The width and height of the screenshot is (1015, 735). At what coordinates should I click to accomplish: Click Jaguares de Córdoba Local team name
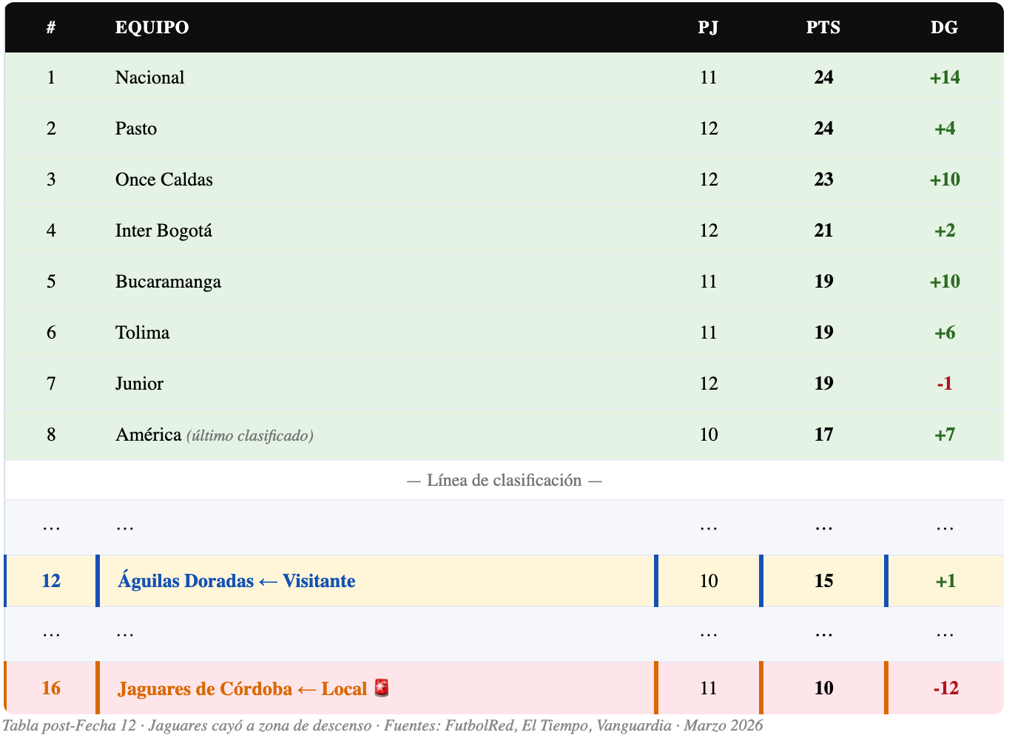pyautogui.click(x=242, y=689)
